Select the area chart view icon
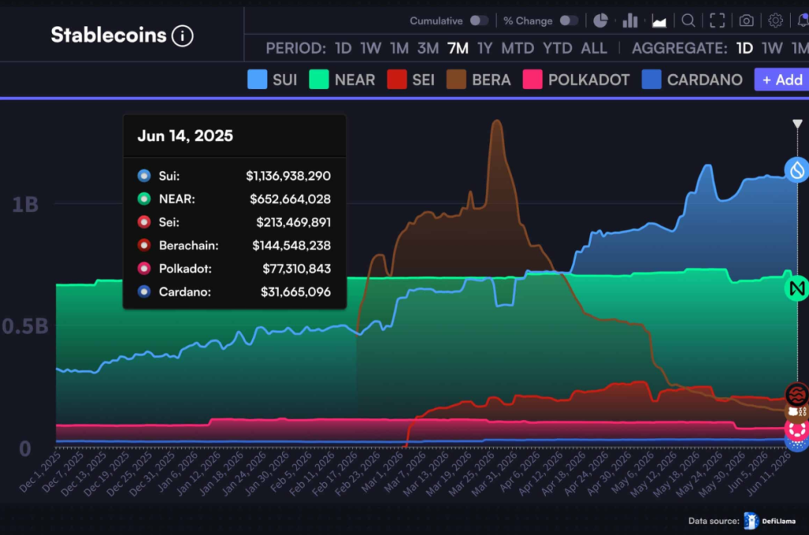 pos(659,21)
